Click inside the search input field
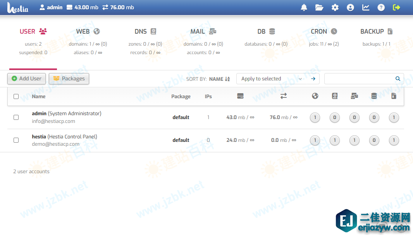This screenshot has width=413, height=237. coord(359,78)
